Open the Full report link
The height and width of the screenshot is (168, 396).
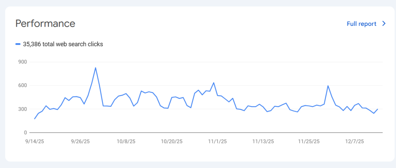tap(361, 24)
